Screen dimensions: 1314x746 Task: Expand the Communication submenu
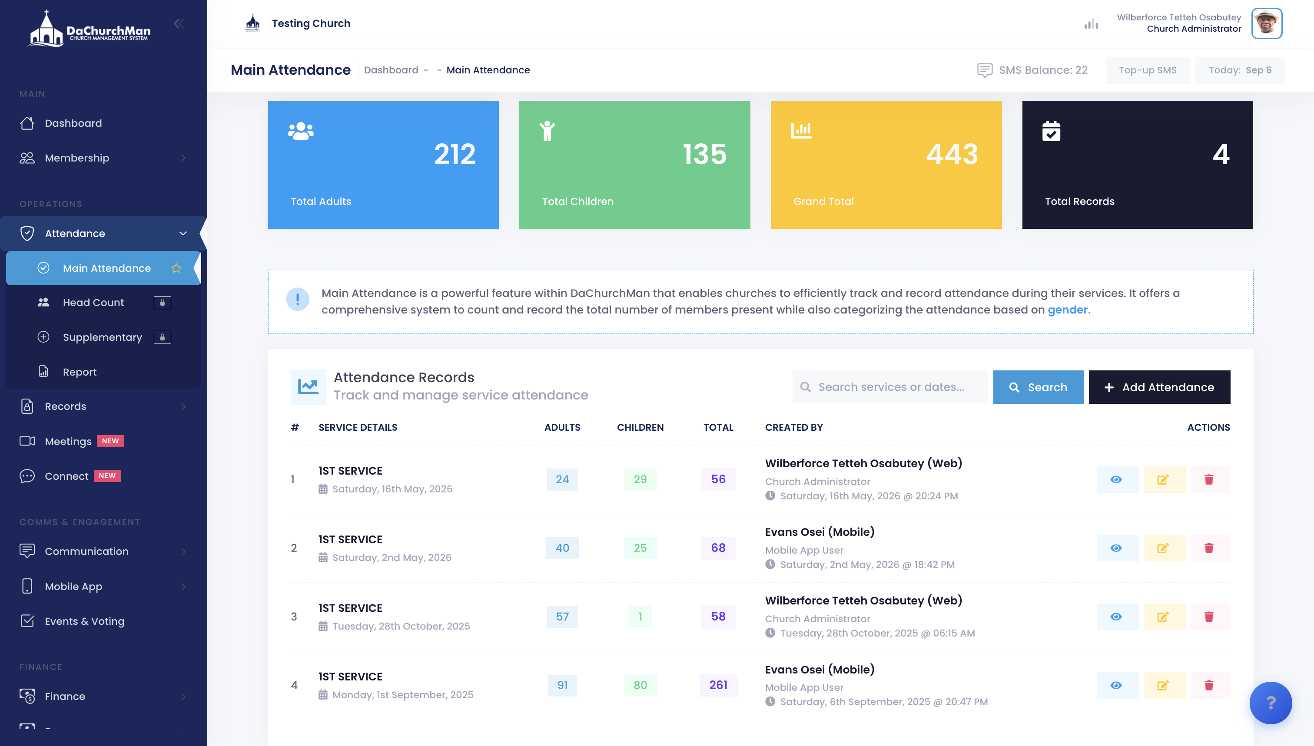(103, 551)
